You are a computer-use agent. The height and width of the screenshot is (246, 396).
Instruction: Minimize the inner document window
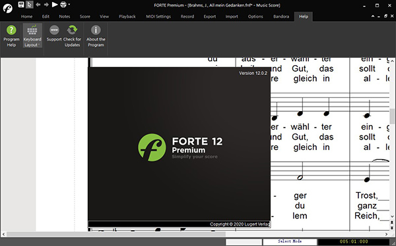[379, 16]
